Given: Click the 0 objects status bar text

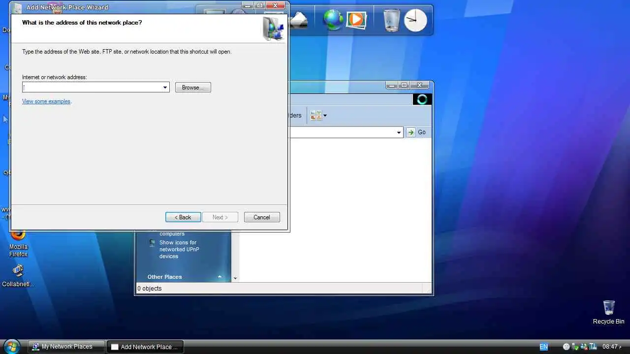Looking at the screenshot, I should [x=150, y=289].
